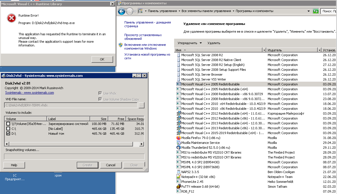The width and height of the screenshot is (337, 194).
Task: Click the Size column header in Disk2vhd
Action: click(99, 119)
